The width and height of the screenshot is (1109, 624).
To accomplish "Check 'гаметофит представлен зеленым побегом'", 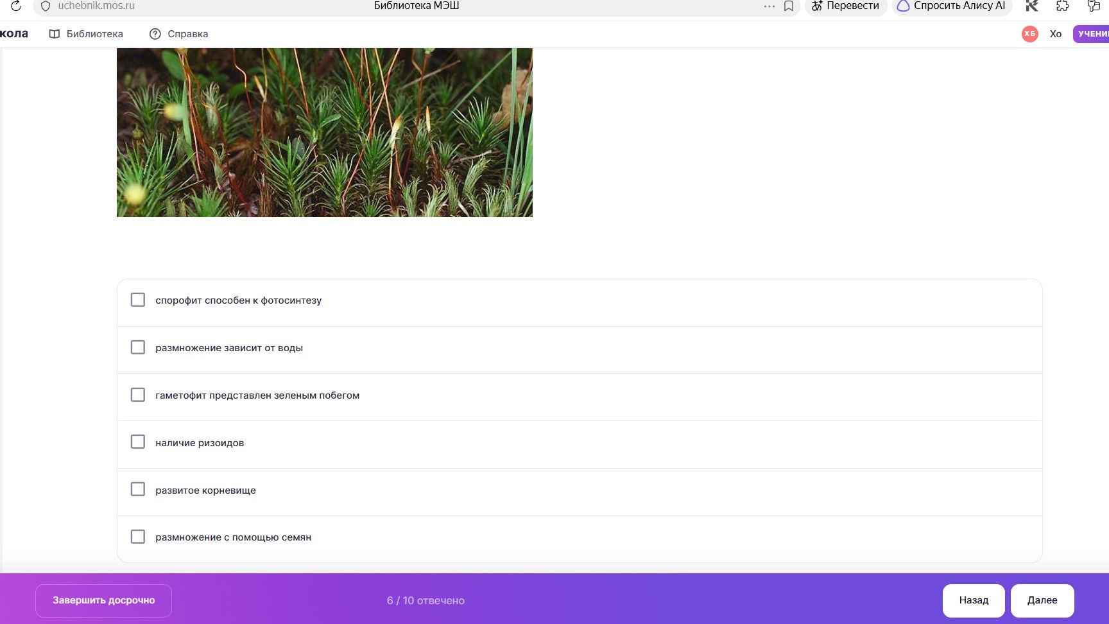I will pos(138,395).
